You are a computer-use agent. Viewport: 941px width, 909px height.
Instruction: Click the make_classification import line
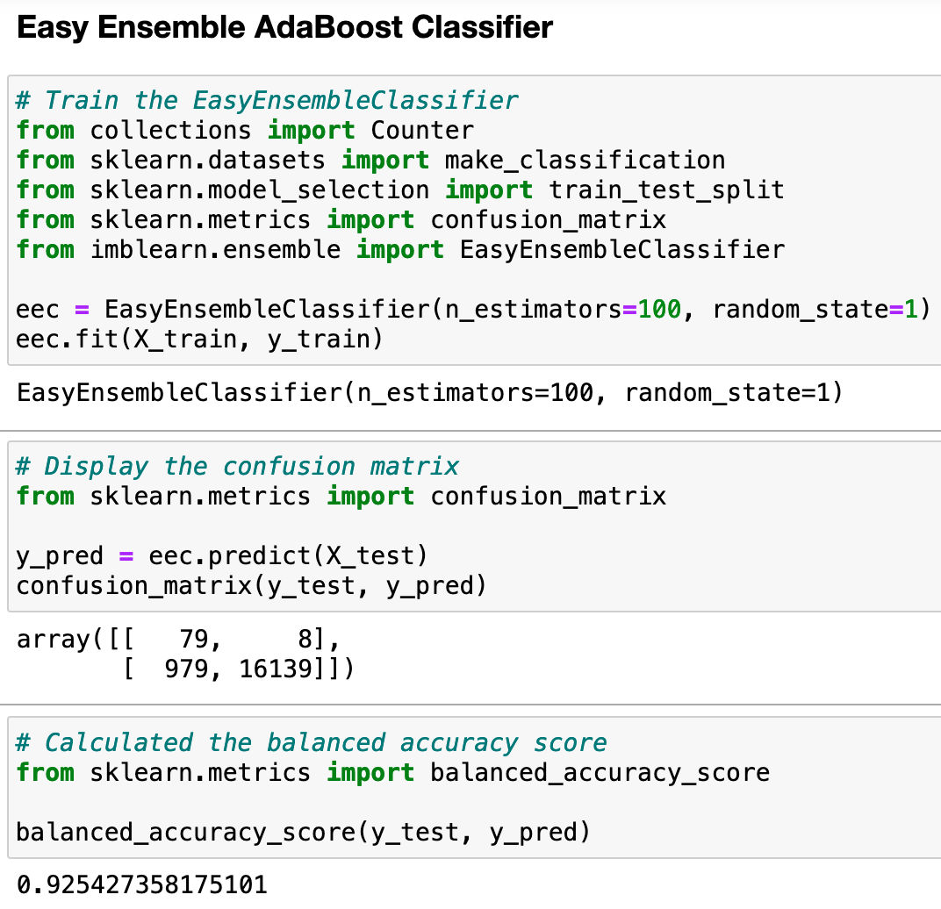click(370, 161)
